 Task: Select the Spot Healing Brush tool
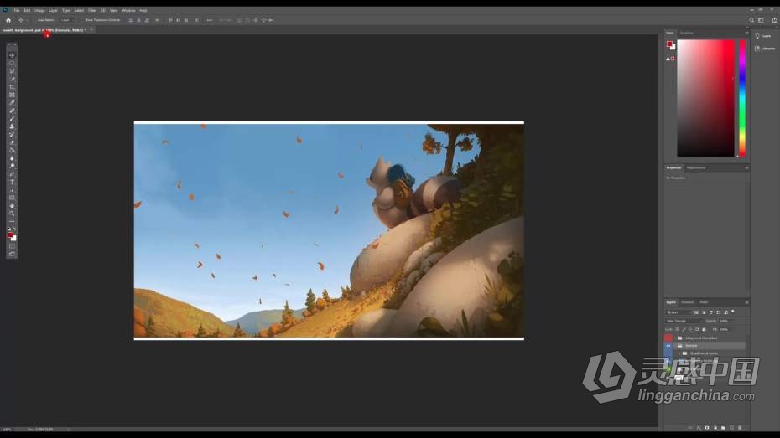pyautogui.click(x=12, y=111)
